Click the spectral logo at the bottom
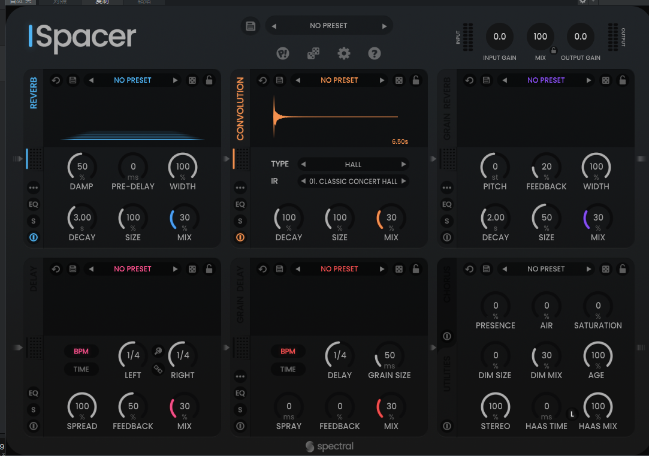Screen dimensions: 649x456 329,446
